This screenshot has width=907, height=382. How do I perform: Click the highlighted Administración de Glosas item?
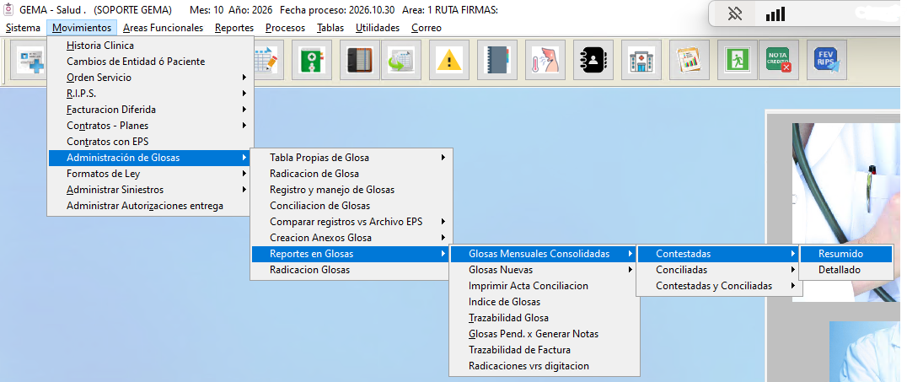pos(150,158)
